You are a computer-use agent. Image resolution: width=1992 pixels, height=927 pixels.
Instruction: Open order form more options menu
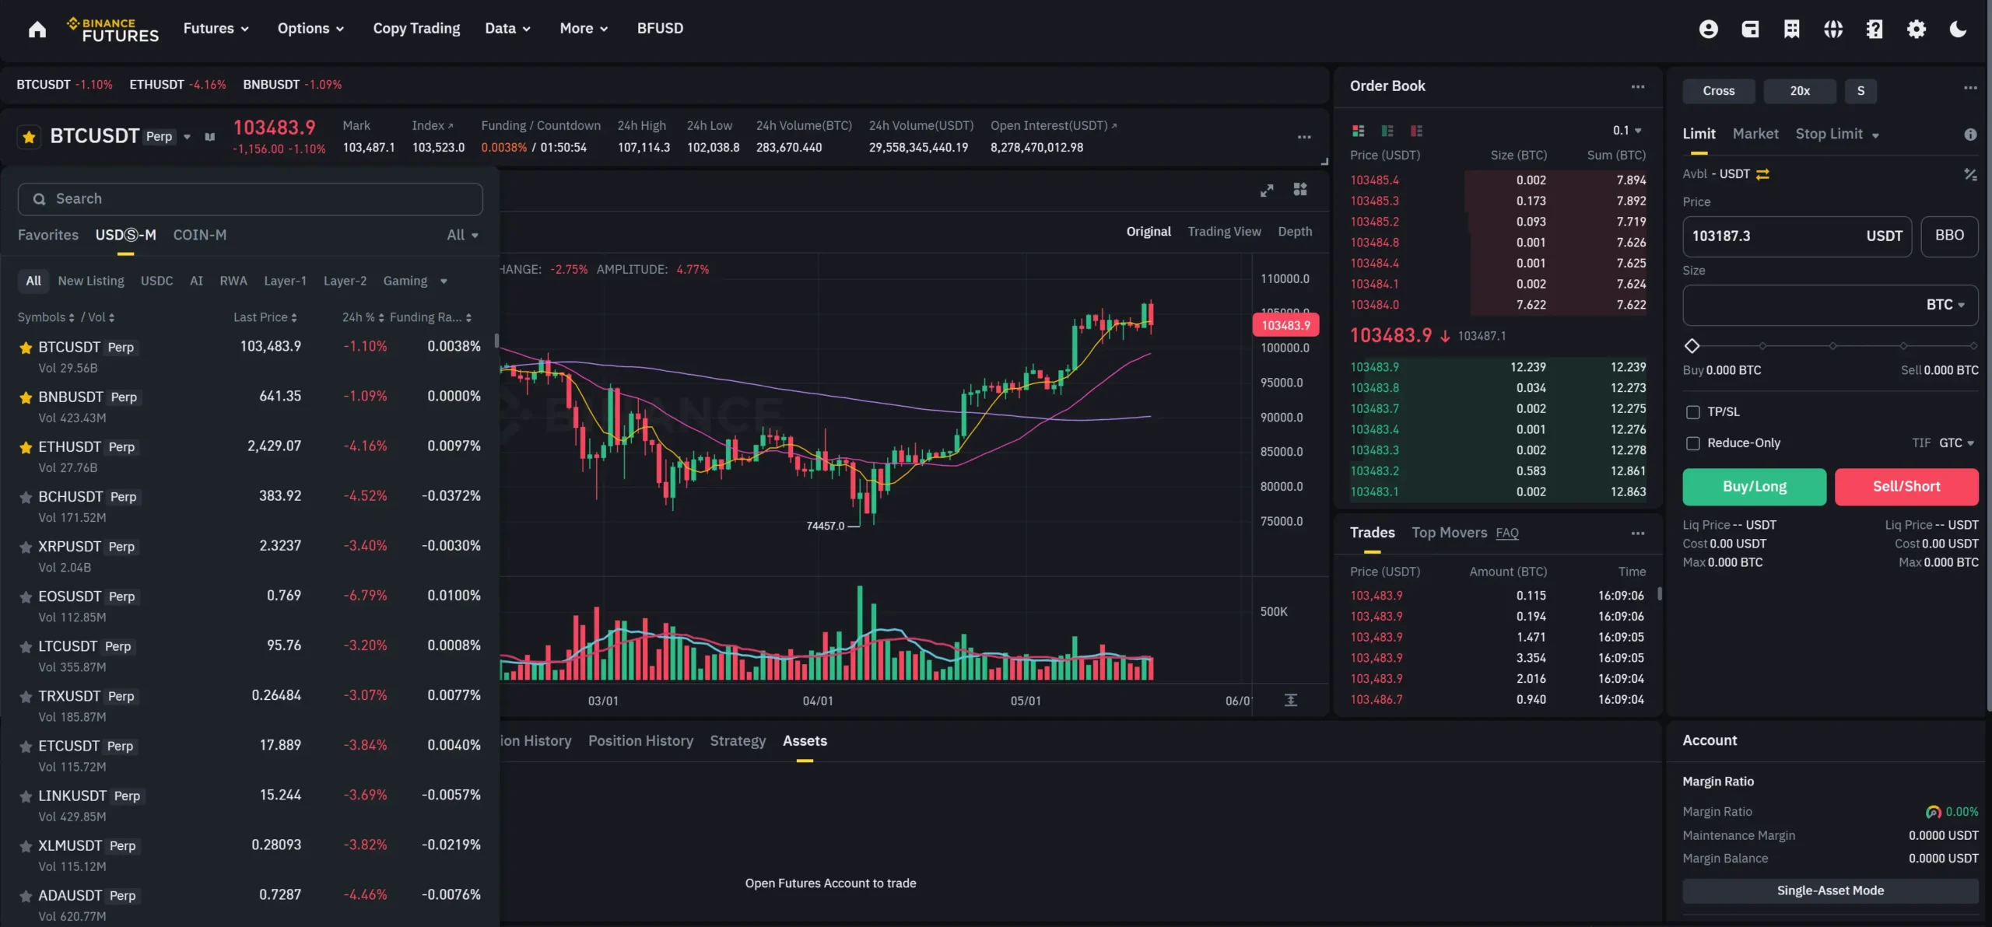tap(1970, 88)
